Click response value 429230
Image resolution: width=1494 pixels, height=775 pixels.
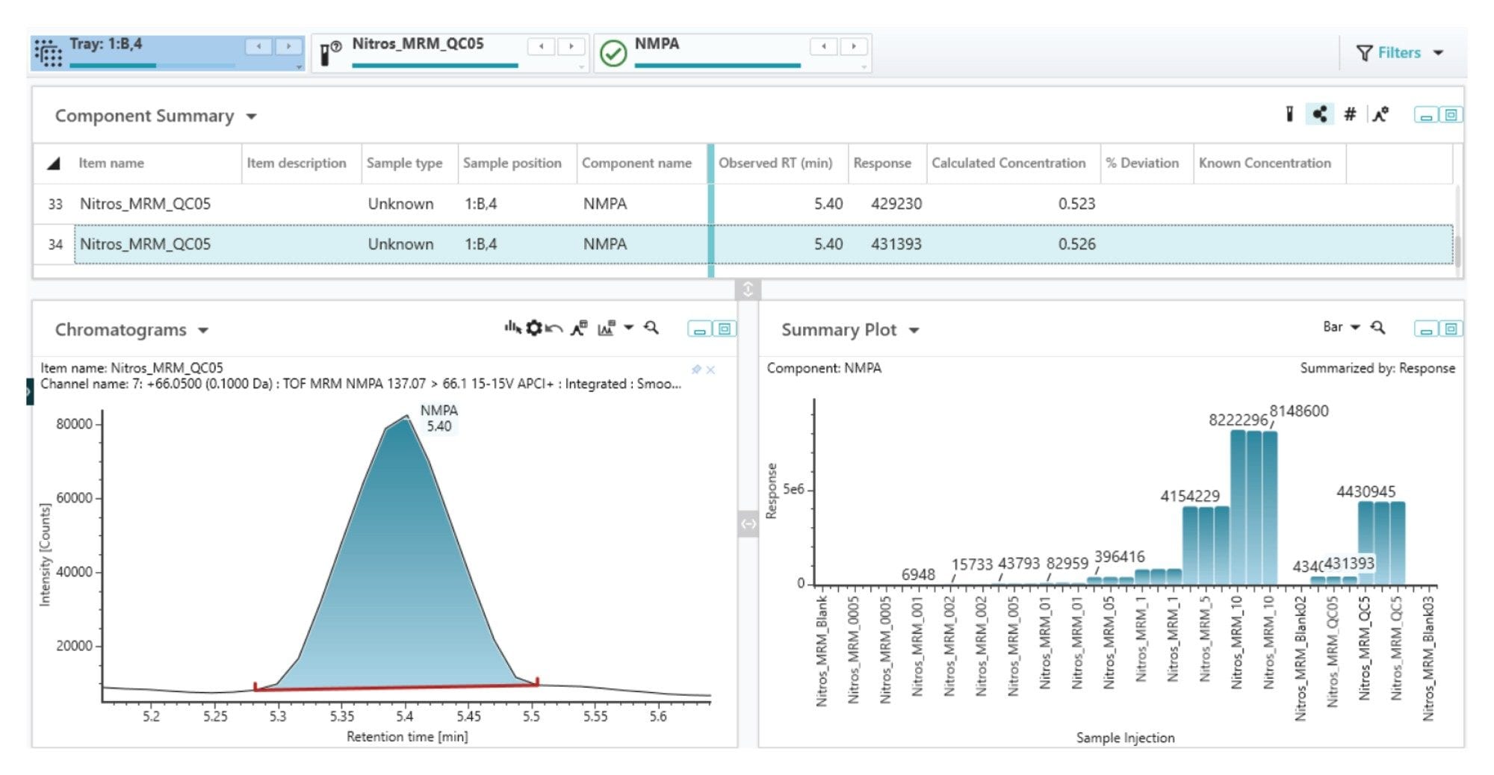896,204
